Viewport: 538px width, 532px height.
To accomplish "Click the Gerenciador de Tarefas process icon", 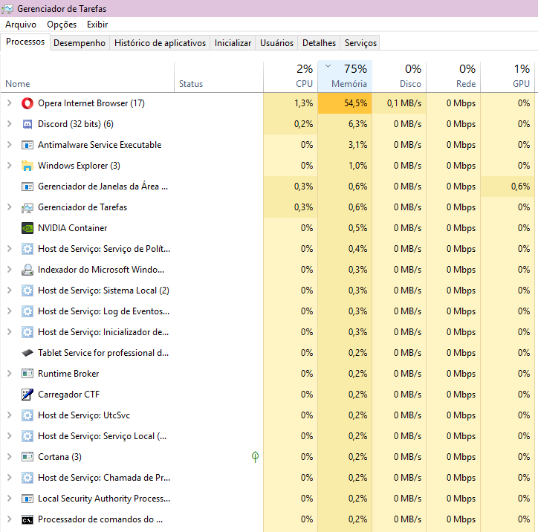I will (27, 207).
